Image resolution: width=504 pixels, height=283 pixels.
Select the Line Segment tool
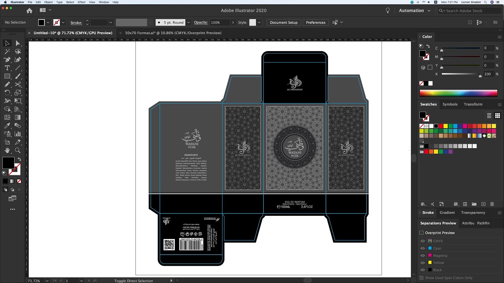pos(18,68)
